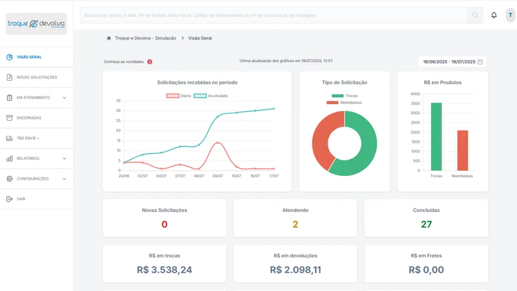Click the red Reembolsos donut segment
517x291 pixels.
(320, 138)
